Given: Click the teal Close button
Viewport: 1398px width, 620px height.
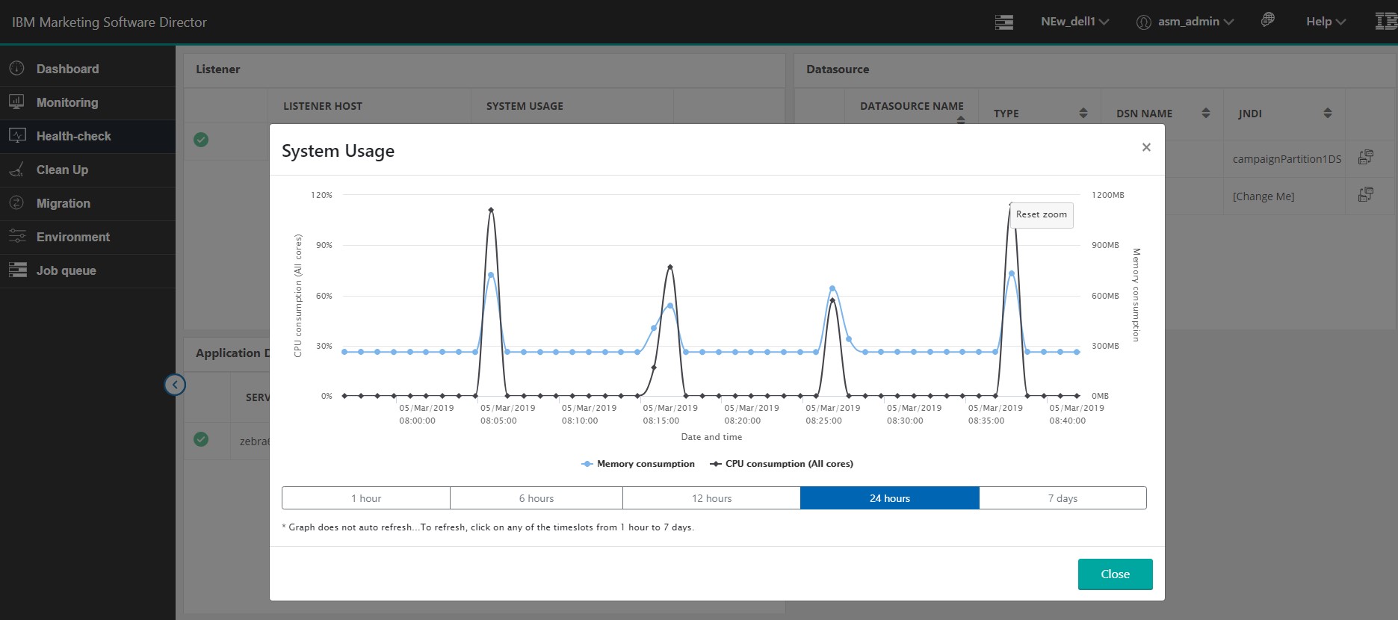Looking at the screenshot, I should (1115, 574).
